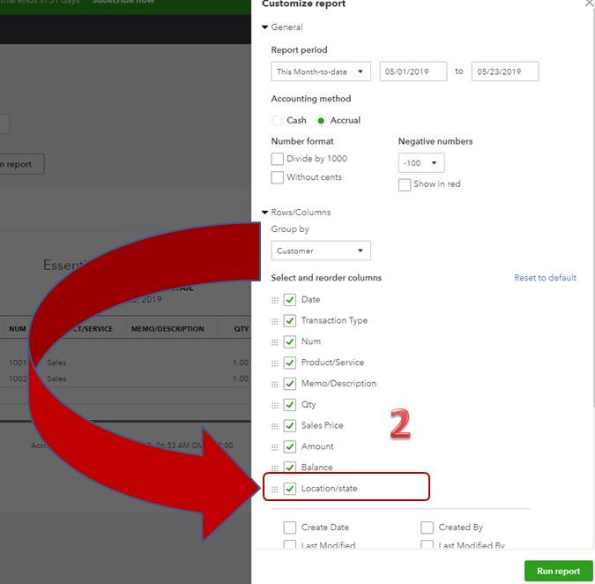Uncheck the Num column checkbox

[289, 341]
